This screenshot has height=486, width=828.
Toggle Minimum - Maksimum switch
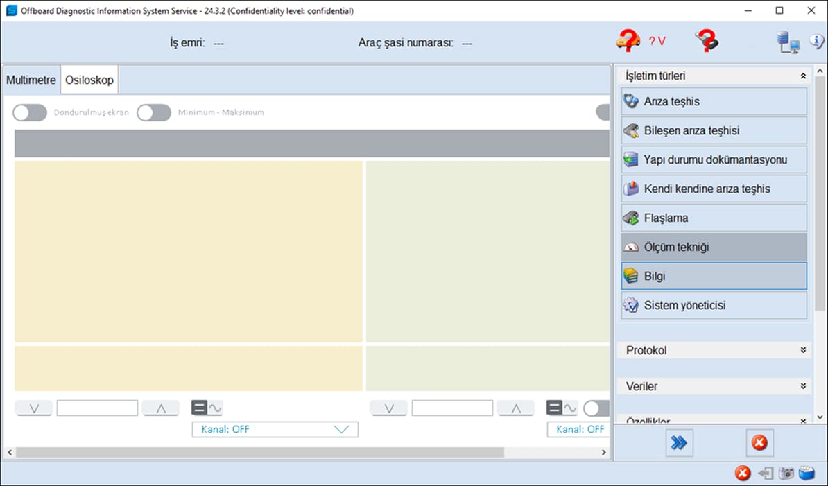tap(154, 112)
